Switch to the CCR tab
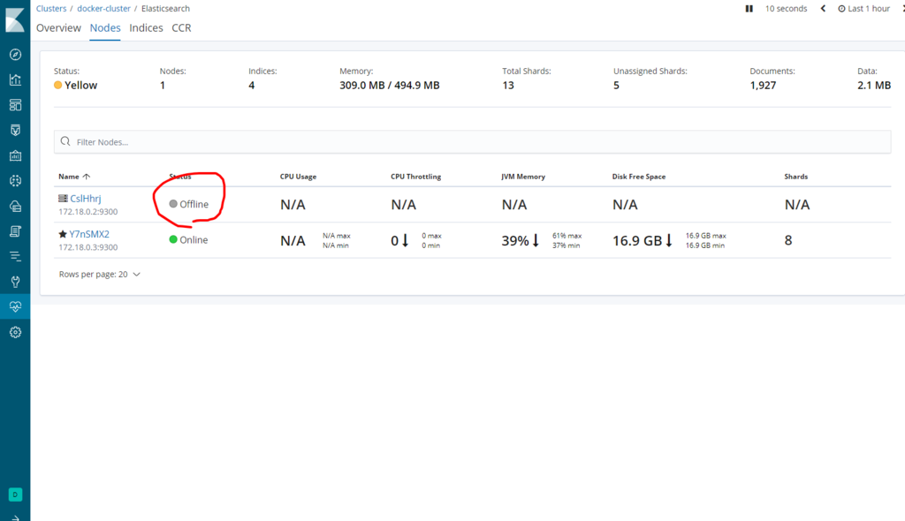 coord(181,27)
